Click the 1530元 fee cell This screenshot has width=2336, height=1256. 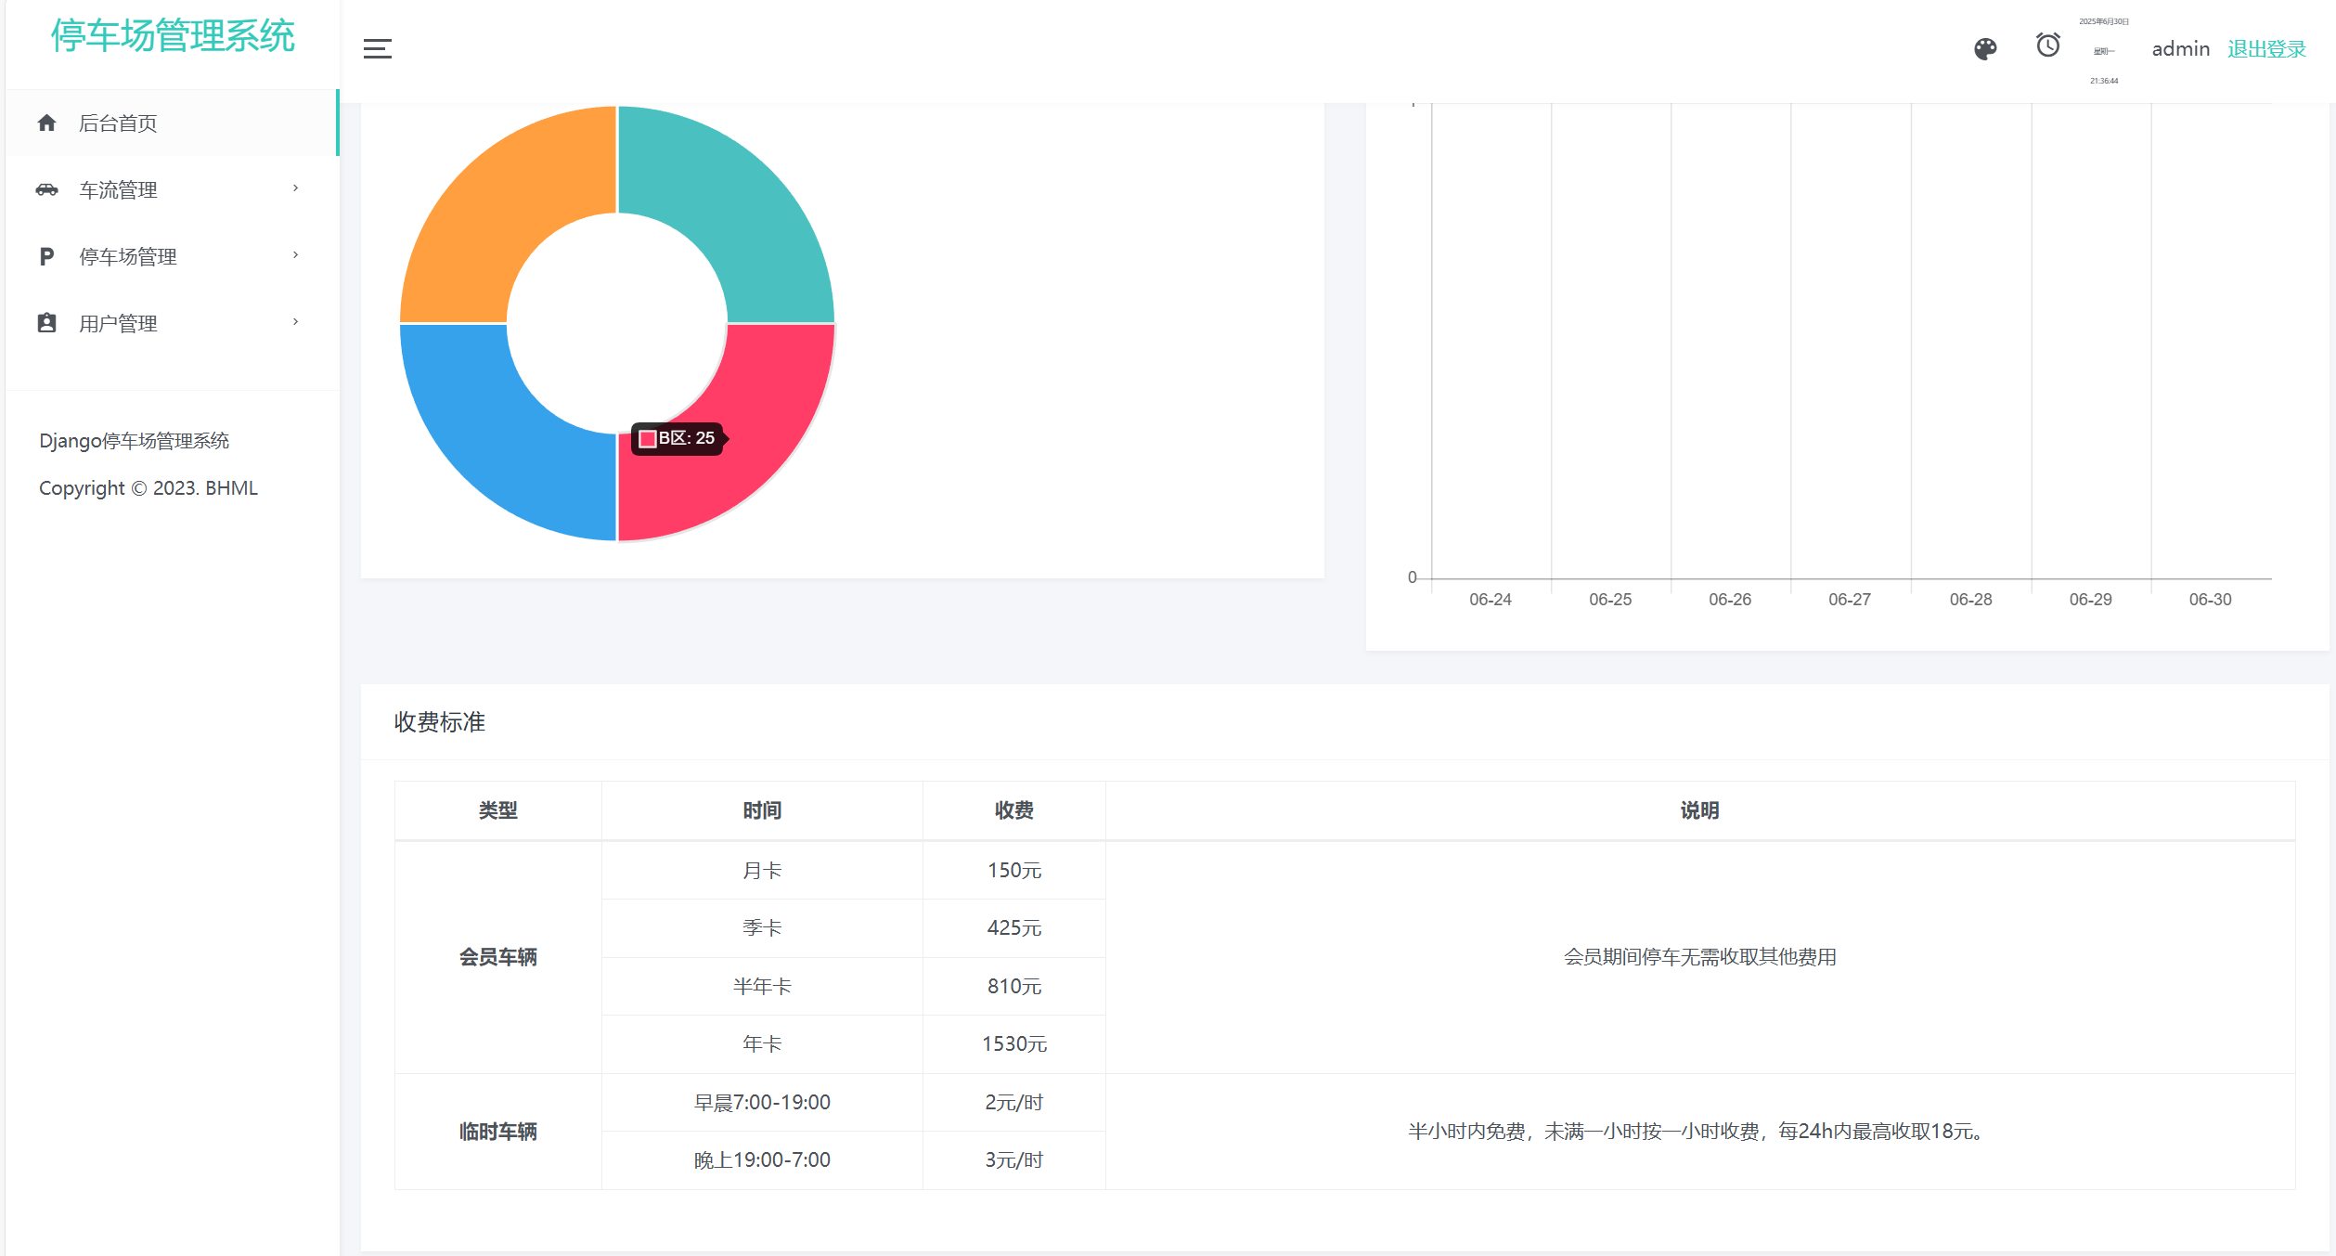click(x=1014, y=1044)
